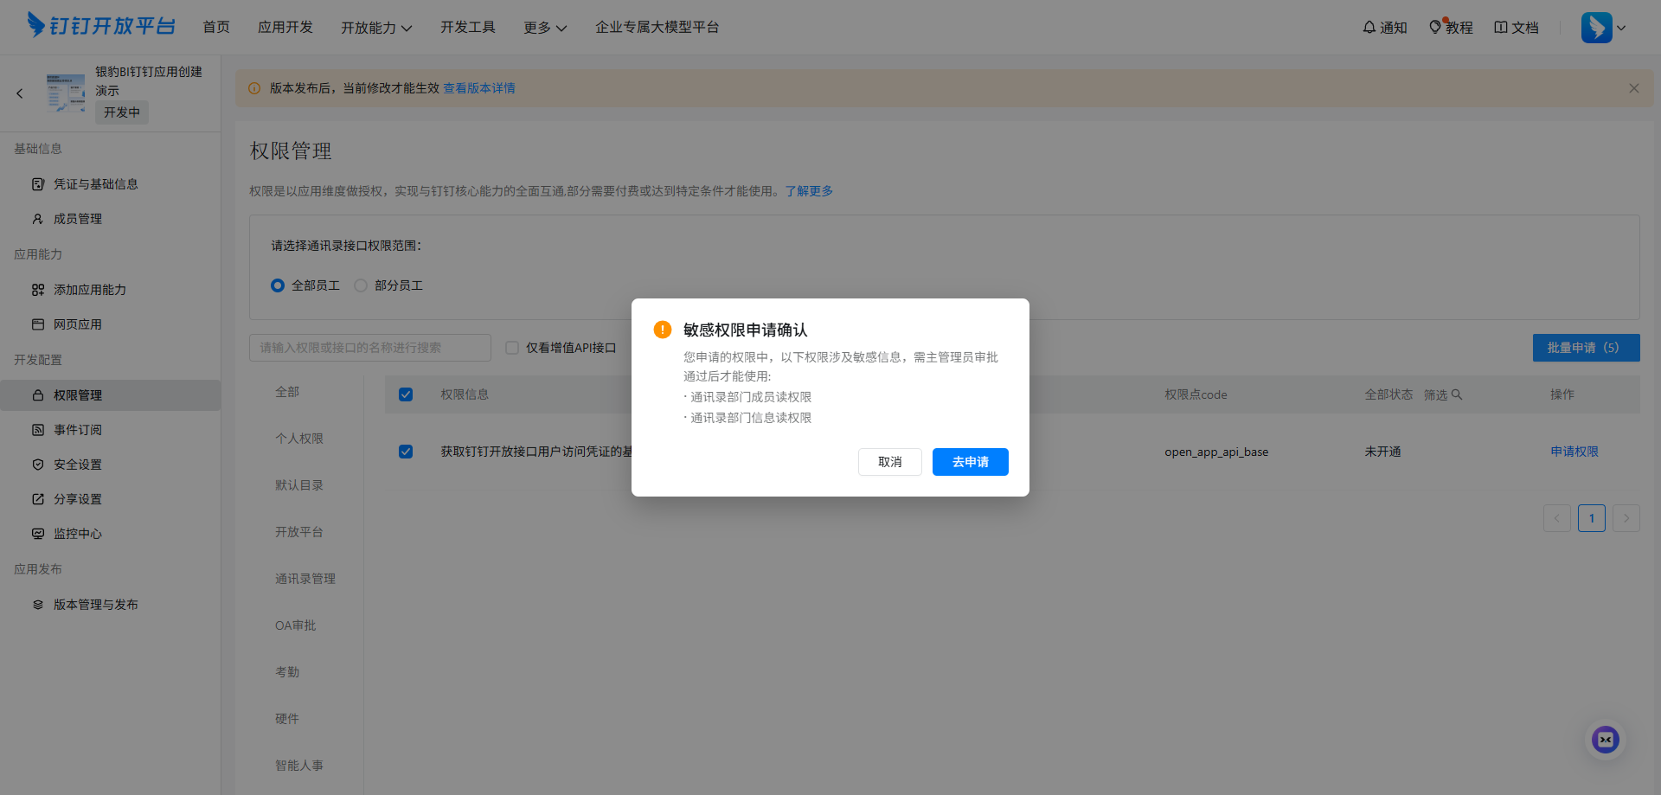Screen dimensions: 1661x795
Task: Open the 通知 notifications bell
Action: 1383,27
